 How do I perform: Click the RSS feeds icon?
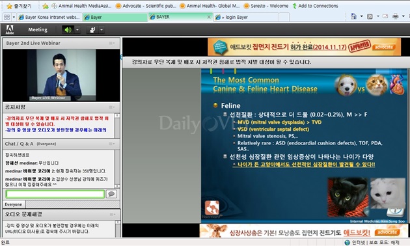pos(370,16)
